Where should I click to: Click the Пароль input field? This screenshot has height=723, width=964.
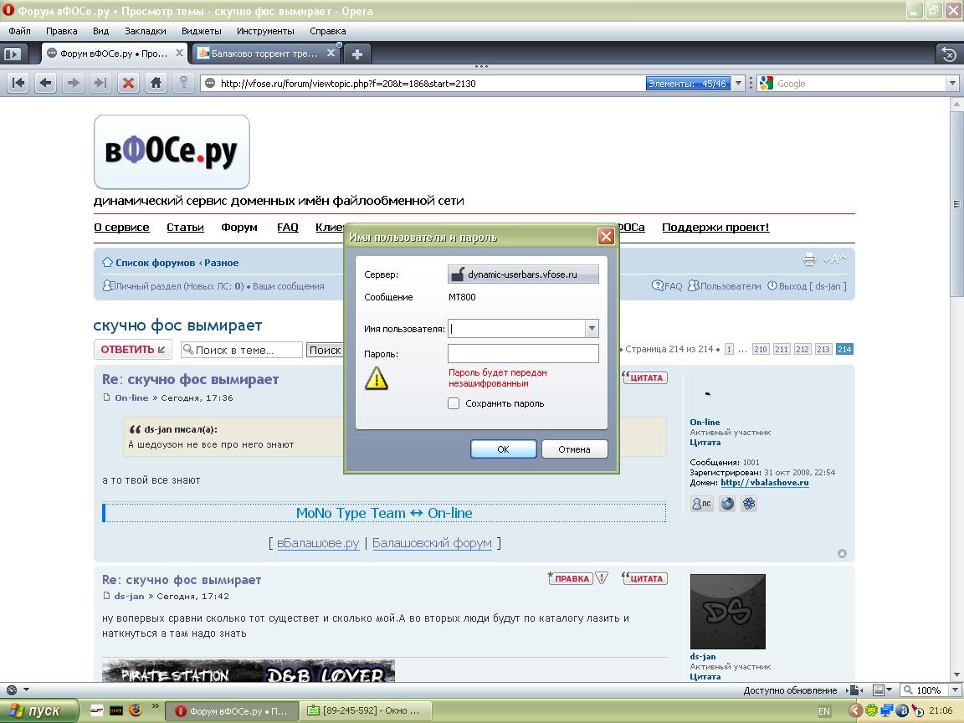(x=523, y=354)
